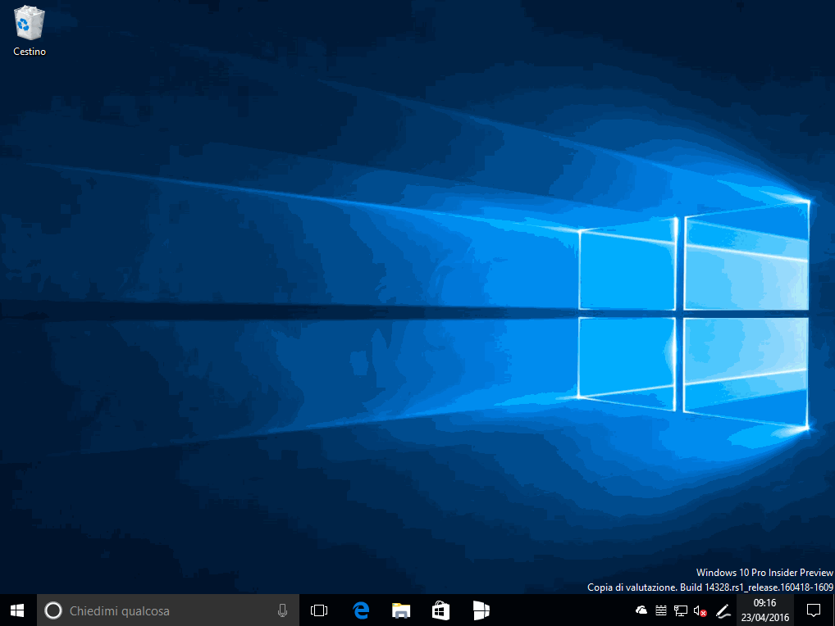The width and height of the screenshot is (835, 626).
Task: Open Task View from the taskbar
Action: coord(319,610)
